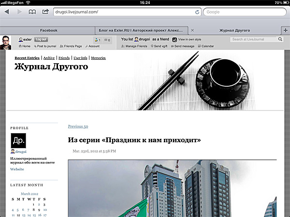Image resolution: width=290 pixels, height=217 pixels.
Task: Open the Website link in profile
Action: coord(17,169)
